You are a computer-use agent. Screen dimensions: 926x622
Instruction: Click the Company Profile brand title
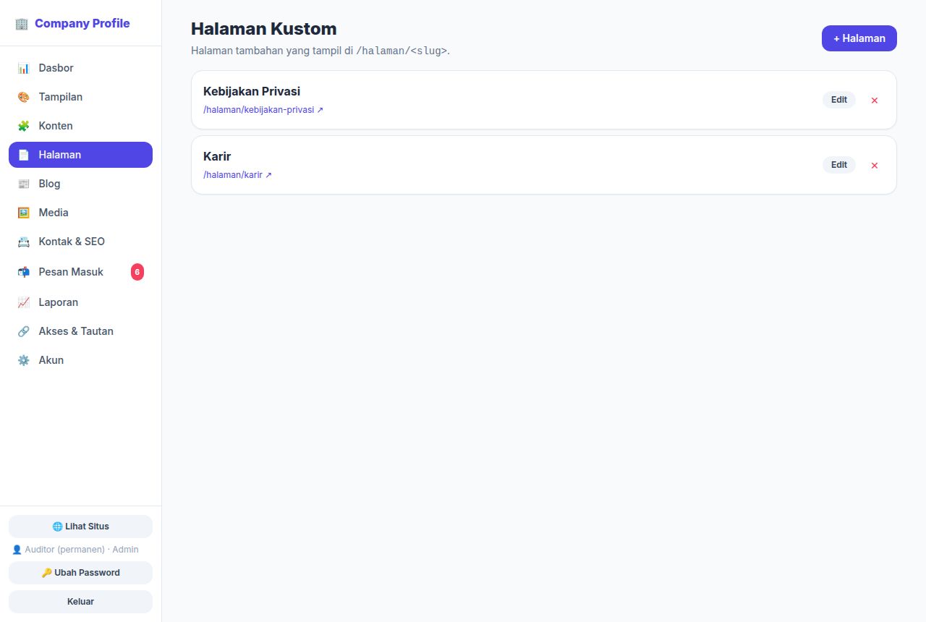82,23
